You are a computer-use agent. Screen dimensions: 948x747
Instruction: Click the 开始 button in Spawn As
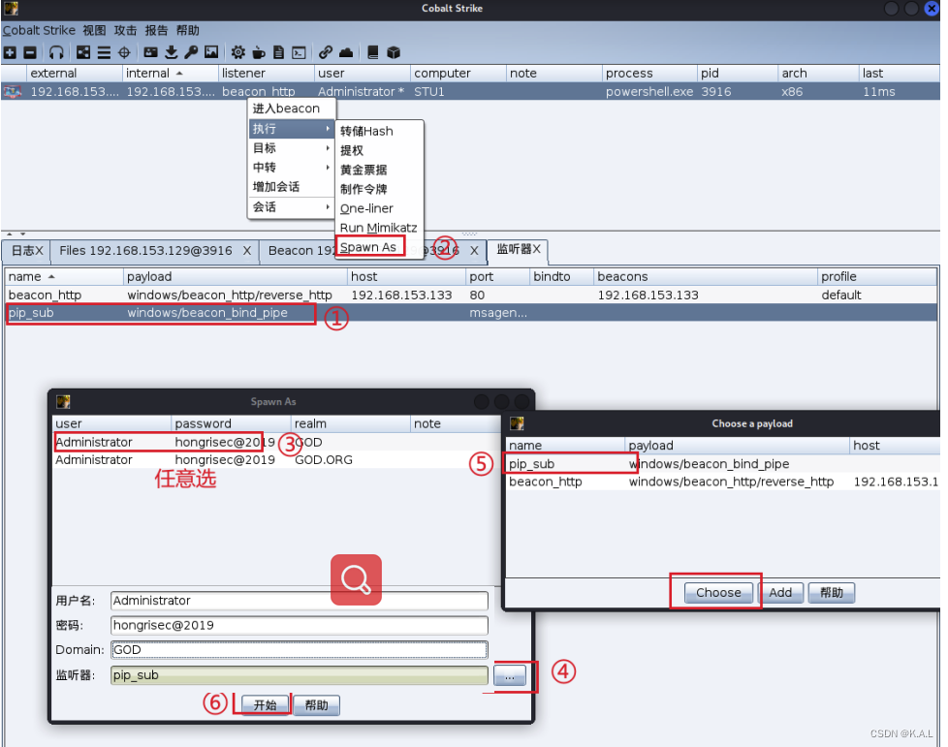pyautogui.click(x=264, y=704)
